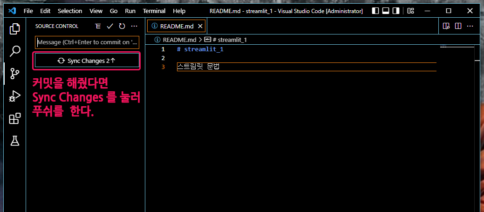
Task: Open the Run menu
Action: (130, 11)
